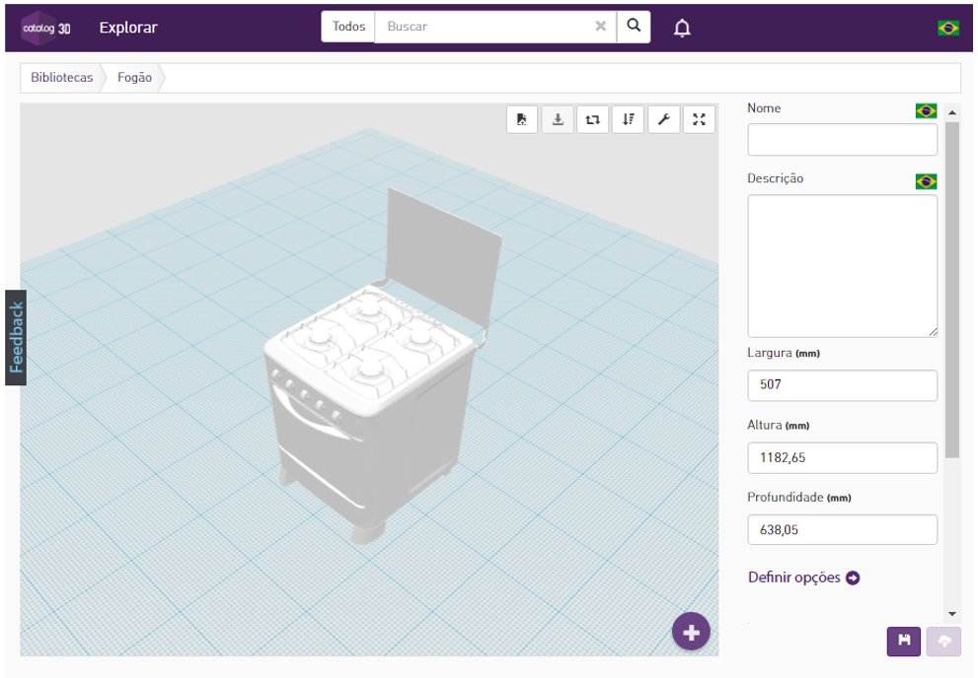Viewport: 978px width, 678px height.
Task: Open notifications bell
Action: coord(682,28)
